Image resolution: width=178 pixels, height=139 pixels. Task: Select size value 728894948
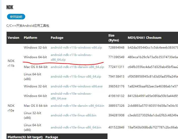pyautogui.click(x=116, y=48)
